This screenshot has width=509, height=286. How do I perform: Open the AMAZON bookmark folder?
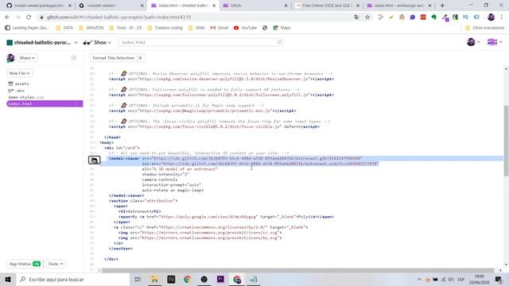pyautogui.click(x=91, y=28)
